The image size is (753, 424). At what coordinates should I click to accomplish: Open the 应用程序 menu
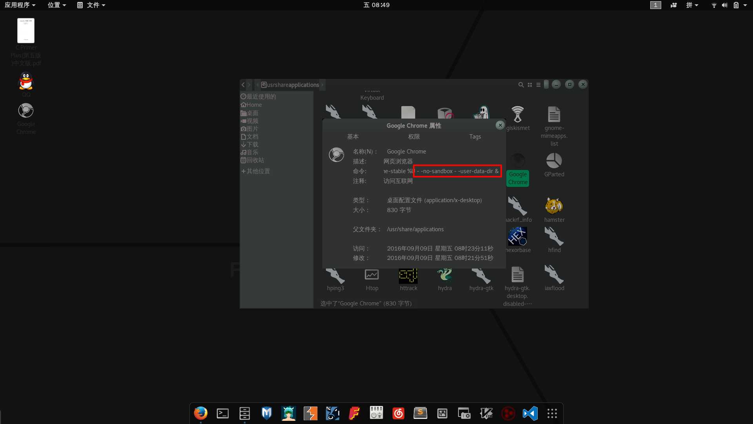pyautogui.click(x=20, y=5)
